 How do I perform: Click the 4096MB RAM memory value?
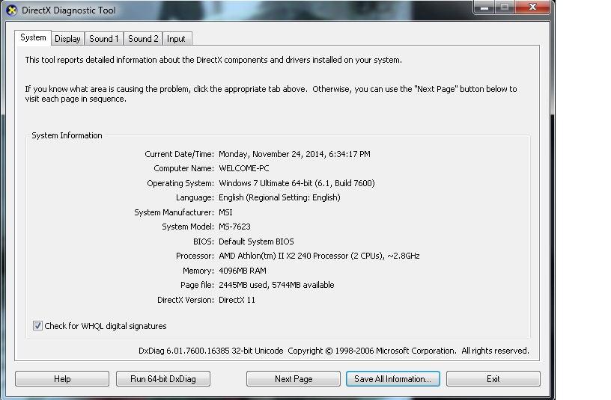click(242, 271)
